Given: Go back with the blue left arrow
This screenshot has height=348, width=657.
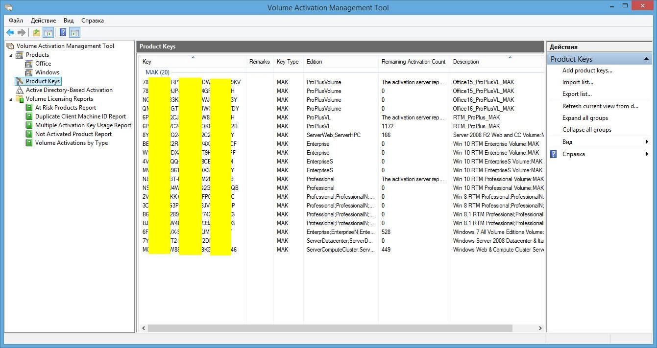Looking at the screenshot, I should click(10, 33).
